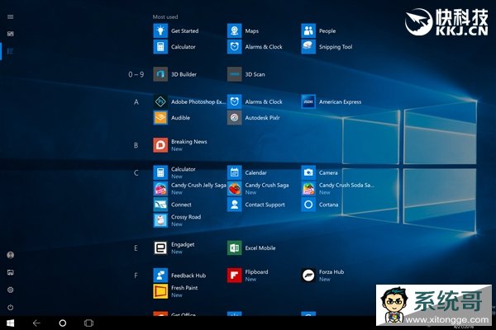Open the Connect app icon

pyautogui.click(x=160, y=205)
